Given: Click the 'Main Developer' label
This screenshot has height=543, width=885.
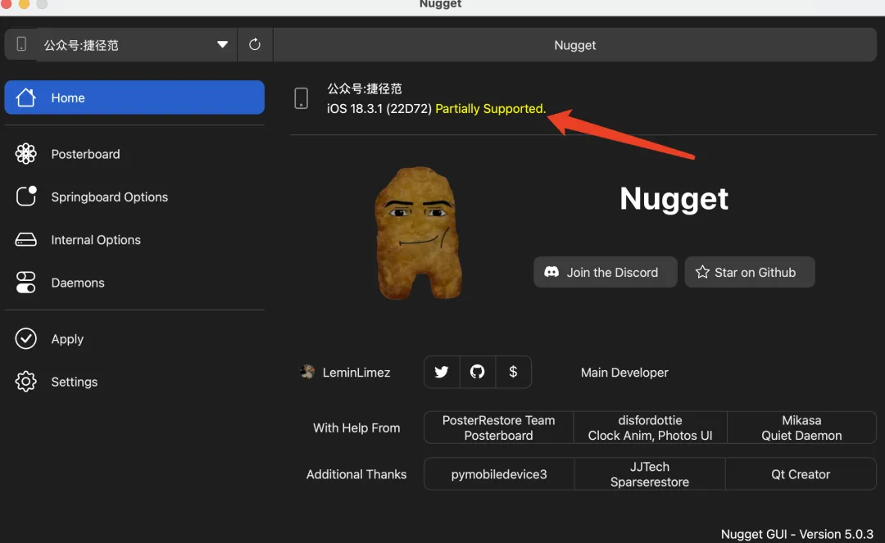Looking at the screenshot, I should (x=624, y=373).
